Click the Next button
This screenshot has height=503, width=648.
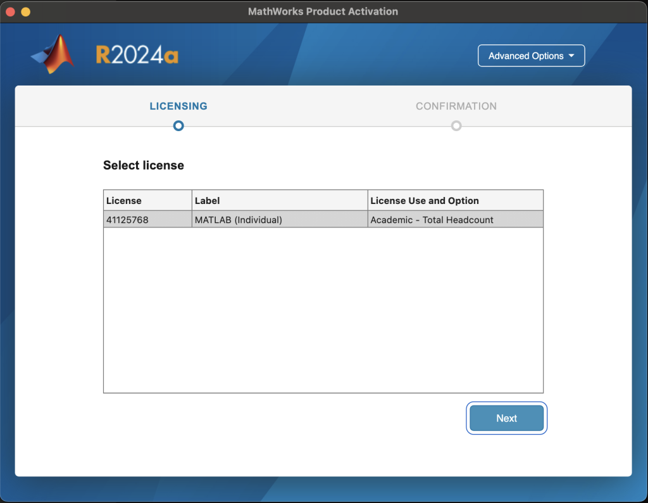[x=507, y=417]
